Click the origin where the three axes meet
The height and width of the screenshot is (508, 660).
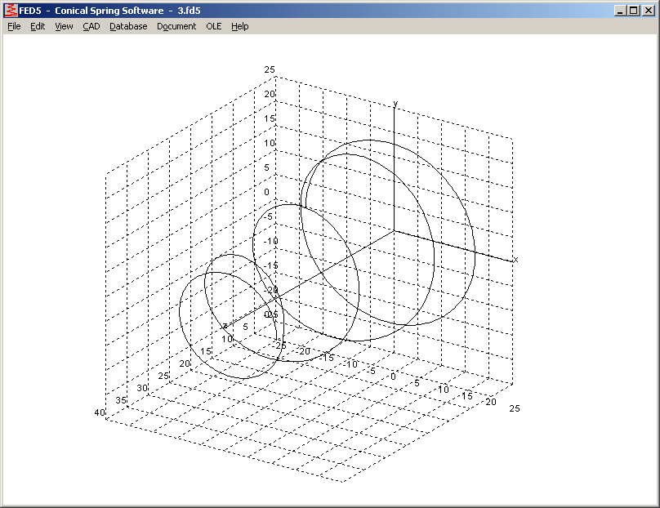coord(395,231)
